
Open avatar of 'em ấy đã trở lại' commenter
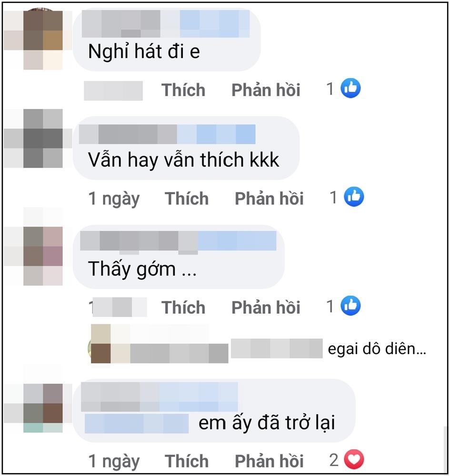[x=43, y=408]
